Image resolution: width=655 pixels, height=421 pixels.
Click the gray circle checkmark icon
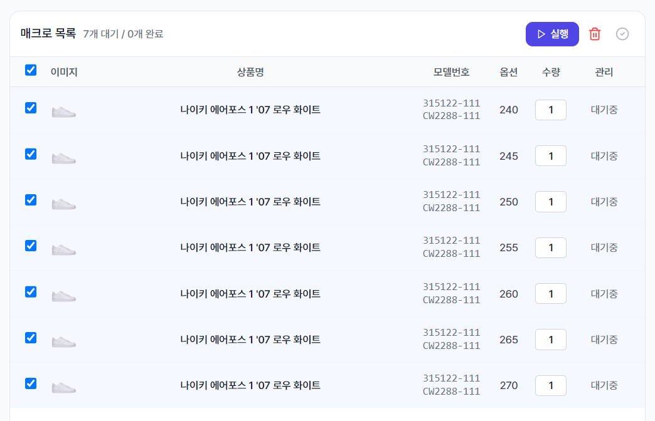(x=622, y=34)
